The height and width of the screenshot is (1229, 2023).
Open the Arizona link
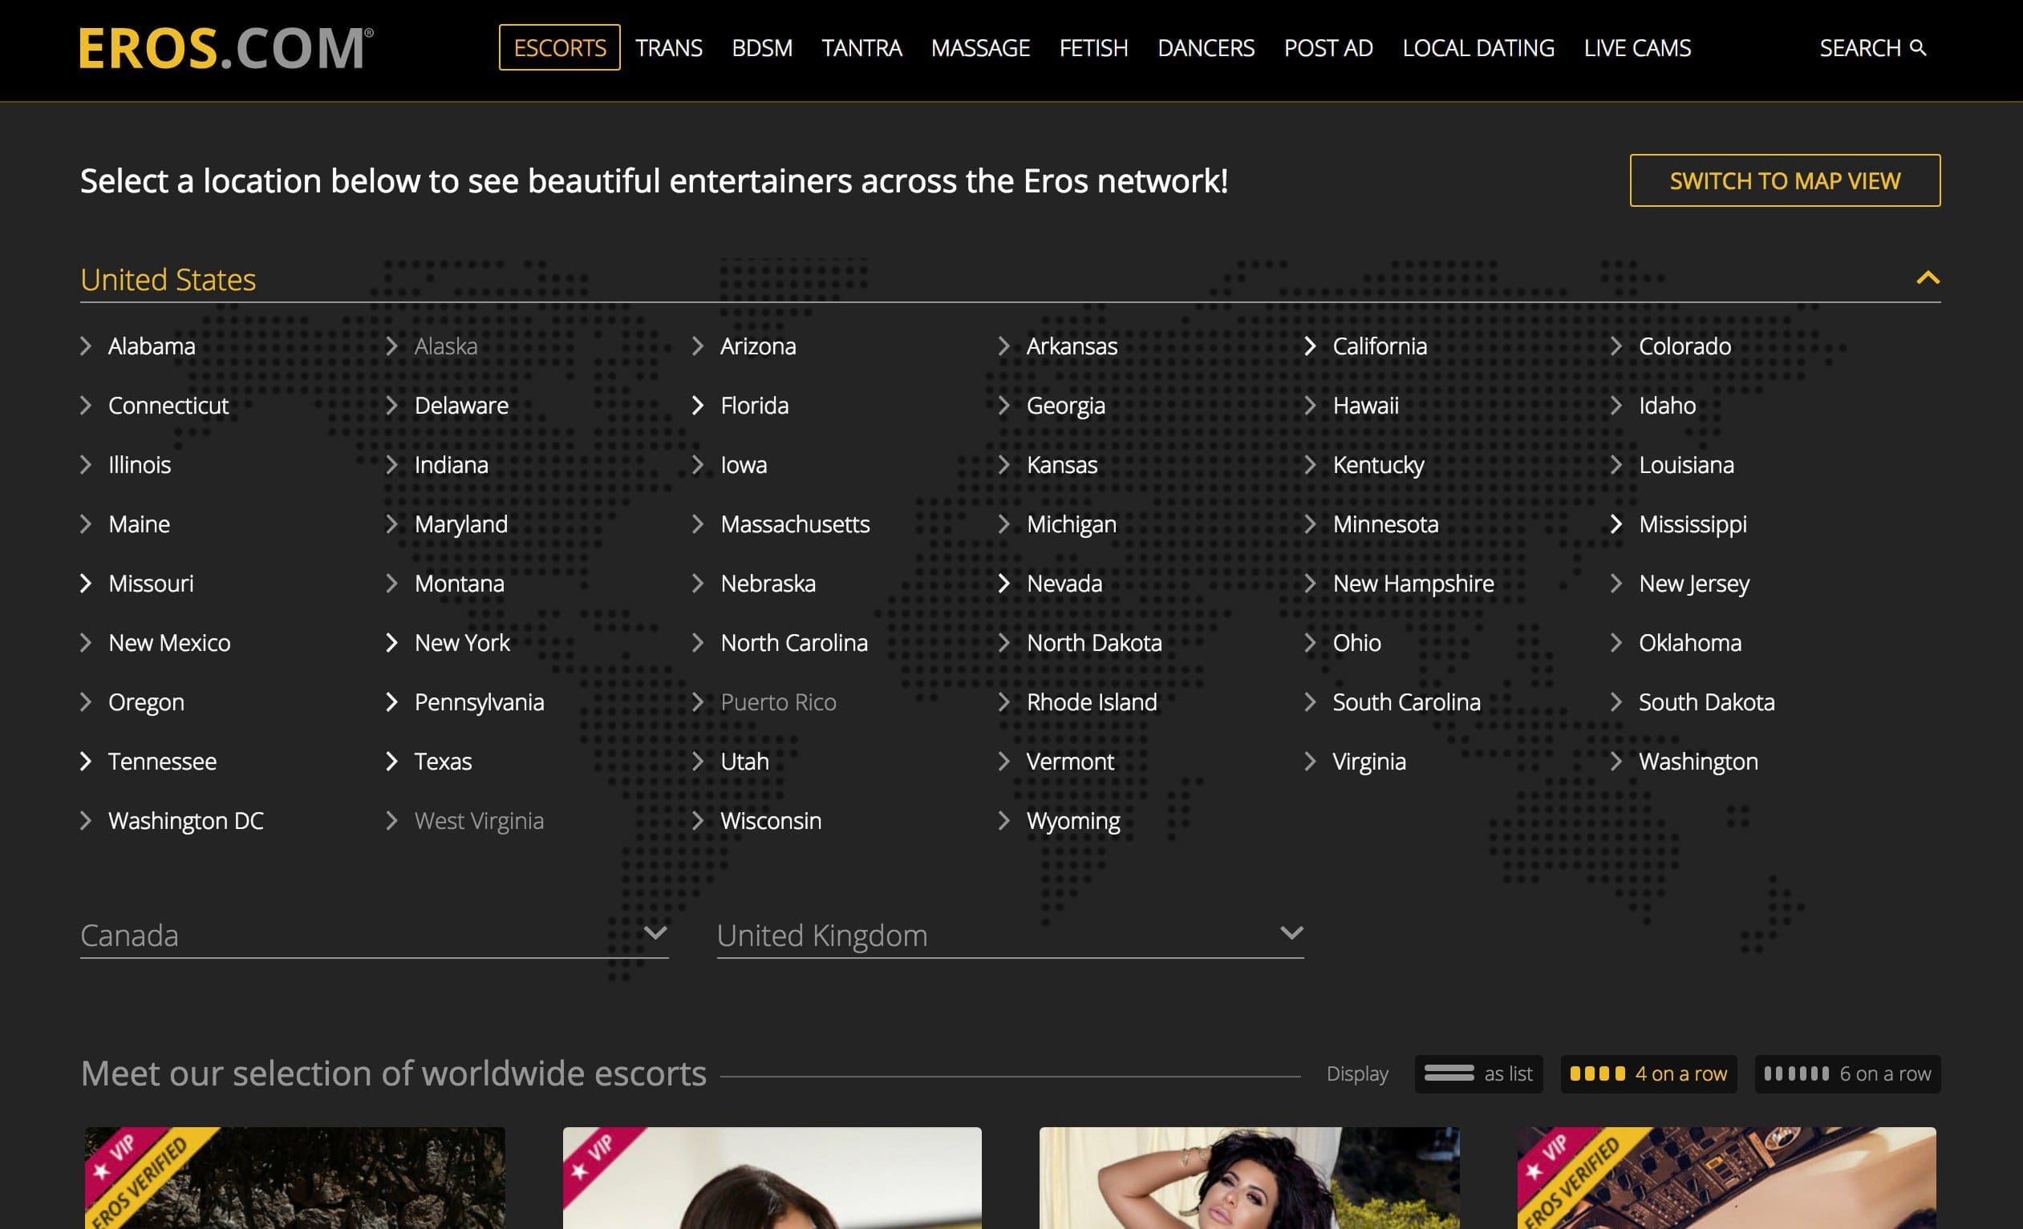click(x=758, y=346)
